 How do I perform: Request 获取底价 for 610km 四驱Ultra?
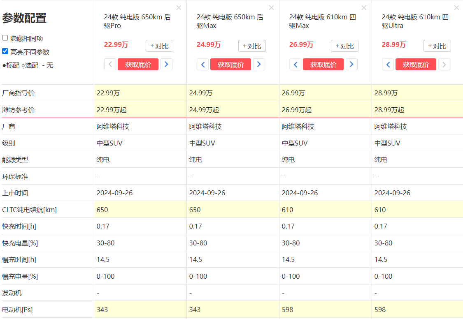tap(416, 65)
